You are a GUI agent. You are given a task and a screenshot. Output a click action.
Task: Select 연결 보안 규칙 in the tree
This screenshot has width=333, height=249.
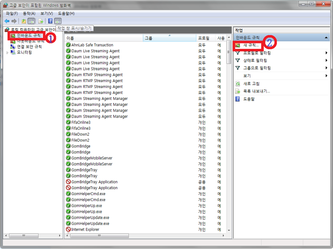pos(29,47)
